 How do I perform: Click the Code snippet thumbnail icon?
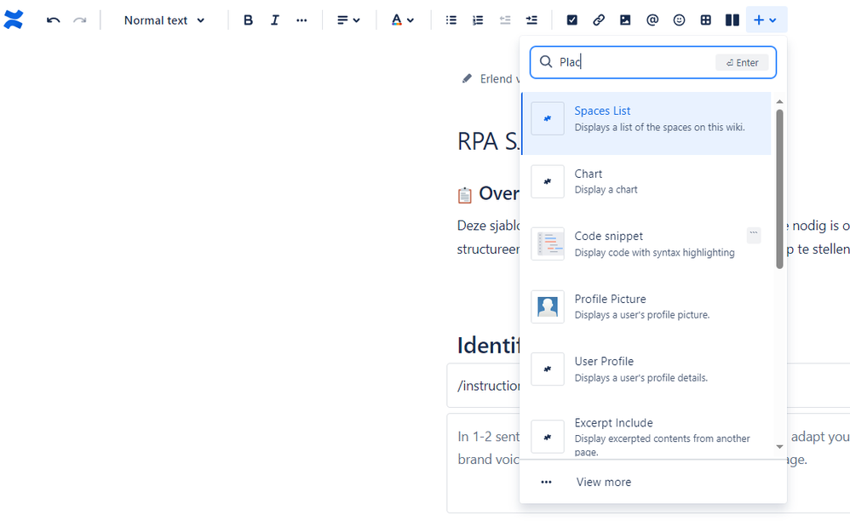click(x=548, y=243)
